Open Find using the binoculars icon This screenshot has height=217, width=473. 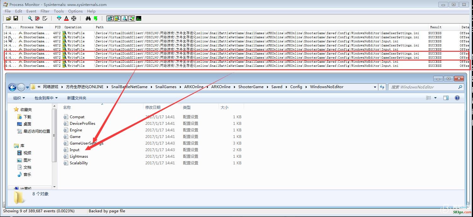coord(88,19)
